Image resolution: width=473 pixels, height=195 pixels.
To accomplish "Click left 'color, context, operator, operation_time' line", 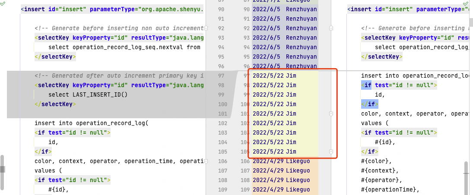I will tap(119, 161).
